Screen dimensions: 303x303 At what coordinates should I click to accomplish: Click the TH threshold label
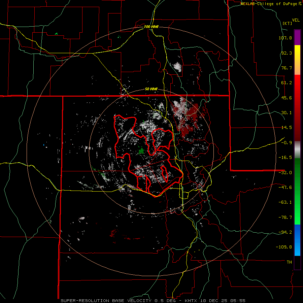click(x=289, y=262)
